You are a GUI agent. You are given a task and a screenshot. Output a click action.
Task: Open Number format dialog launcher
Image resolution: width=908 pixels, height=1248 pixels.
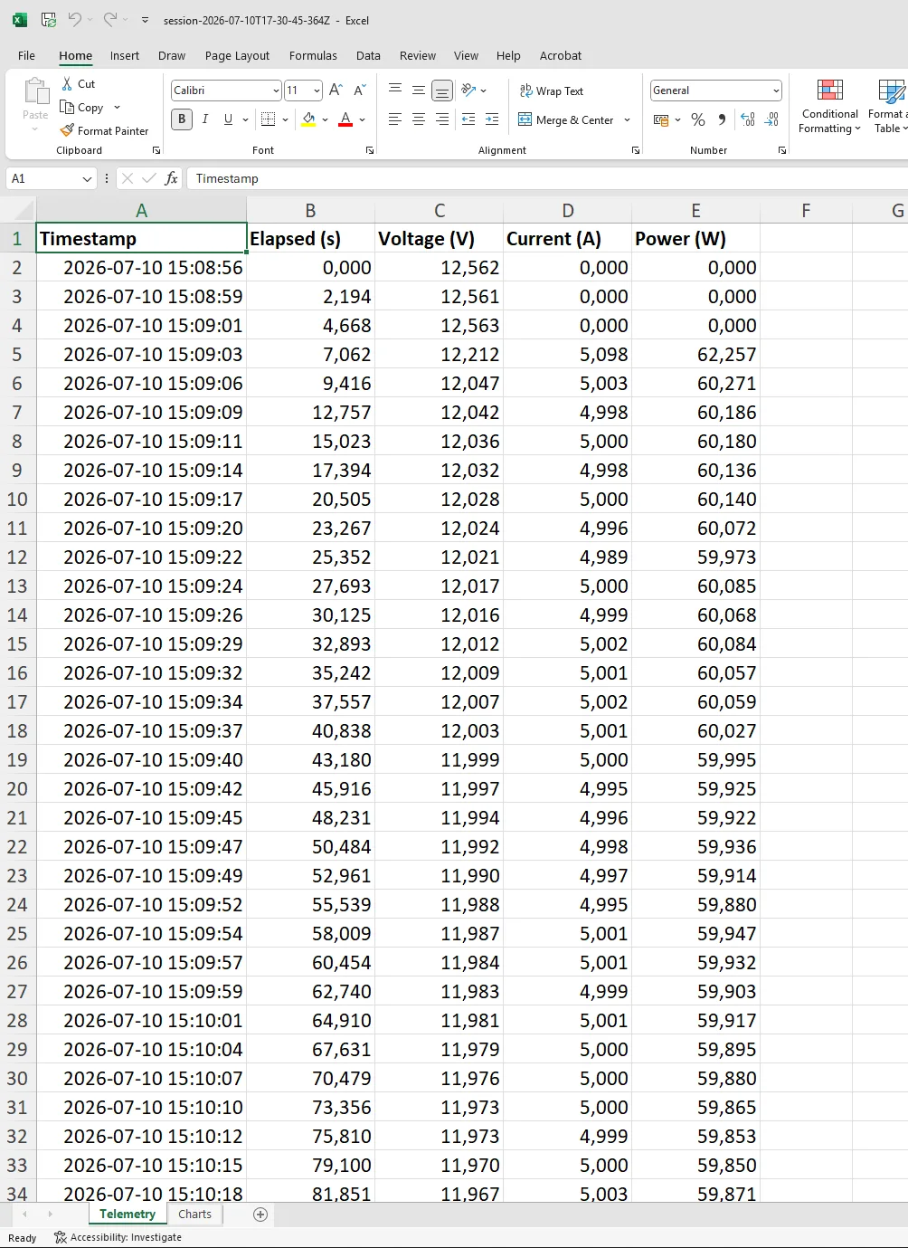(x=782, y=150)
